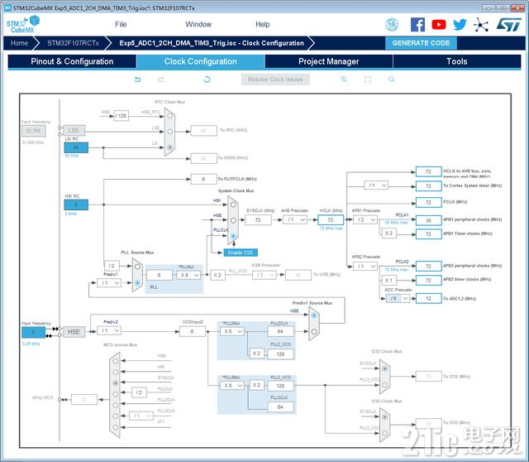
Task: Open the Help menu
Action: tap(263, 24)
